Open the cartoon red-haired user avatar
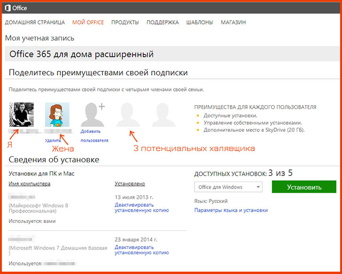The height and width of the screenshot is (274, 342). (57, 114)
